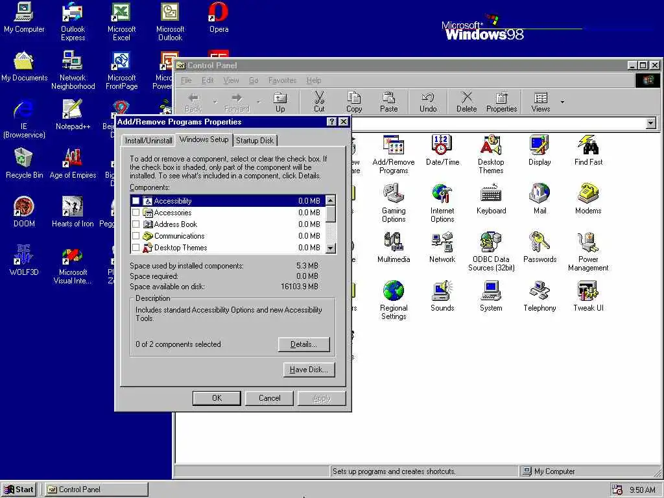Select the WOLF3D desktop shortcut
This screenshot has height=498, width=664.
point(24,260)
